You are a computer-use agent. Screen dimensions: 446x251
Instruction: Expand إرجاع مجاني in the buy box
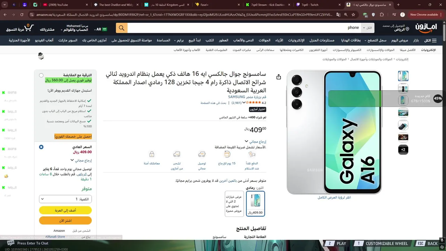81,160
